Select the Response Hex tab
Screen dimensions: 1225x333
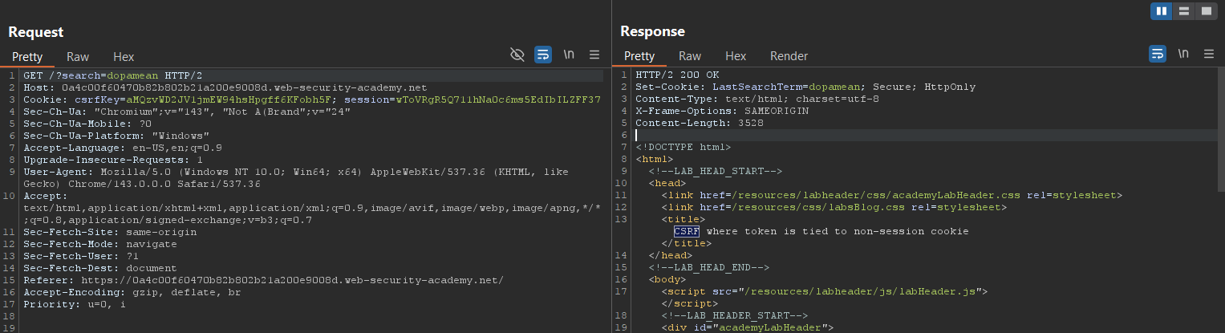[736, 56]
